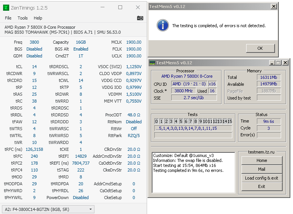Click the empty progress bar under test sequence
Screen dimensions: 293x214
click(x=193, y=135)
